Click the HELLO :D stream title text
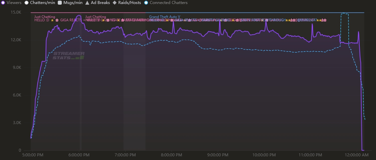 point(42,20)
